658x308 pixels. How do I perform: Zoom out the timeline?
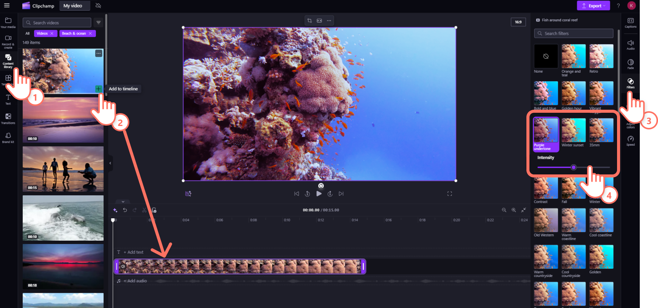tap(504, 210)
